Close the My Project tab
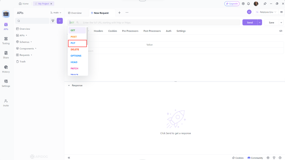This screenshot has width=285, height=160. (x=51, y=4)
